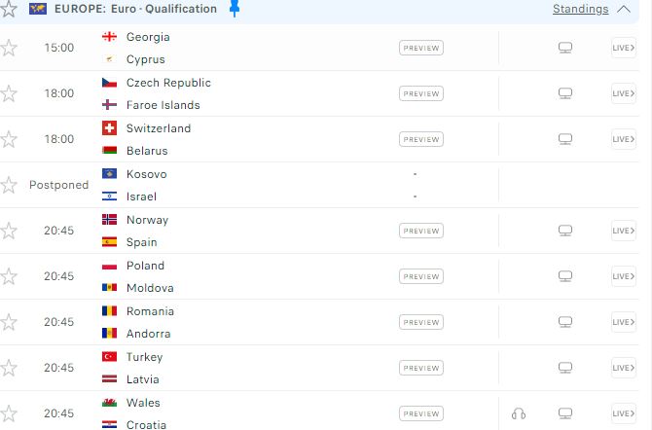Click the Turkey flag icon

(109, 357)
